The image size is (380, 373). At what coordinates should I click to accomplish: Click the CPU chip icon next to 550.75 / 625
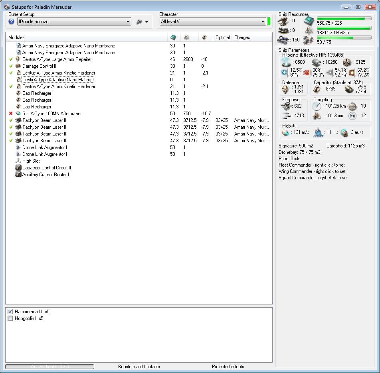[x=309, y=21]
